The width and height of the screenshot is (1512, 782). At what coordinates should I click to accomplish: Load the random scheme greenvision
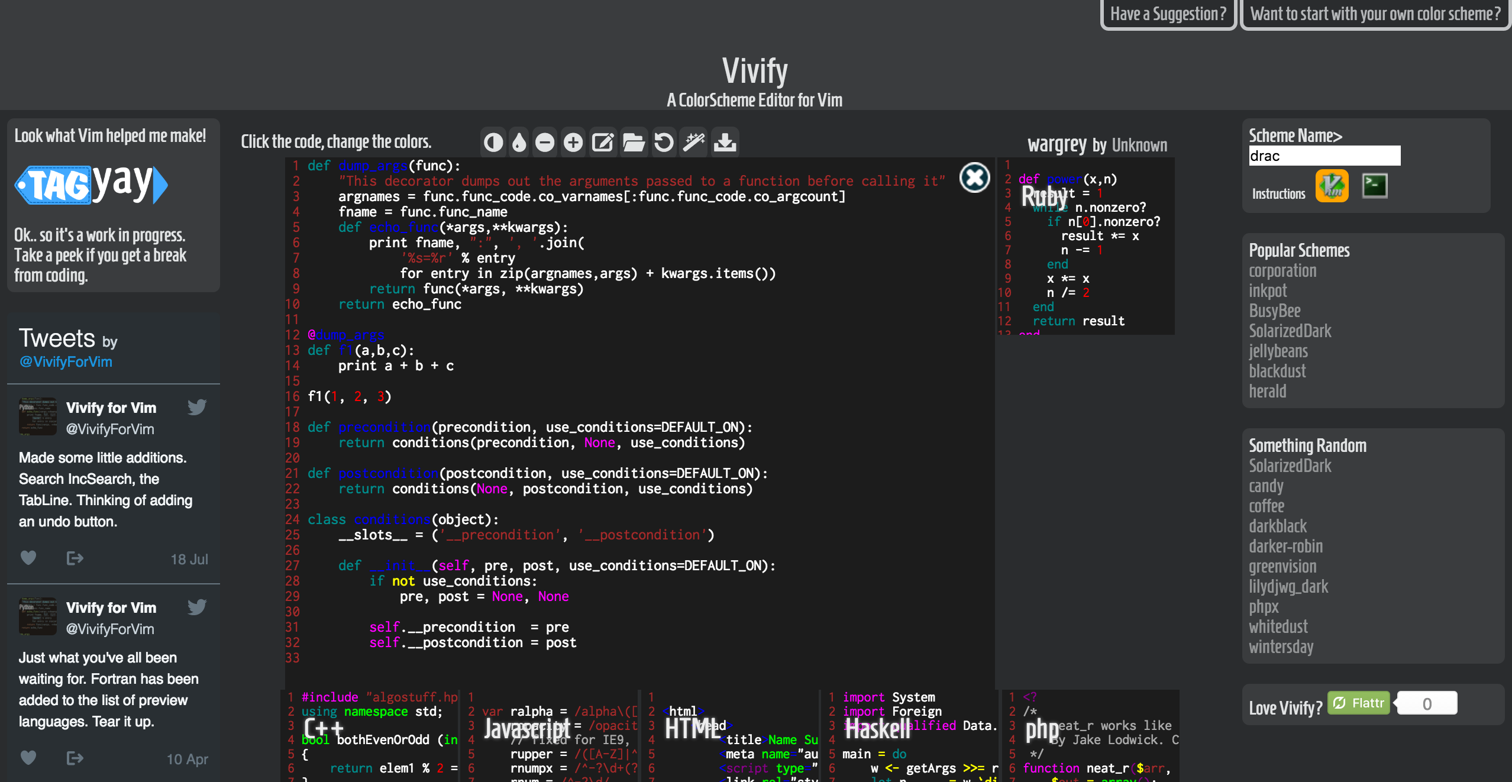pos(1282,567)
